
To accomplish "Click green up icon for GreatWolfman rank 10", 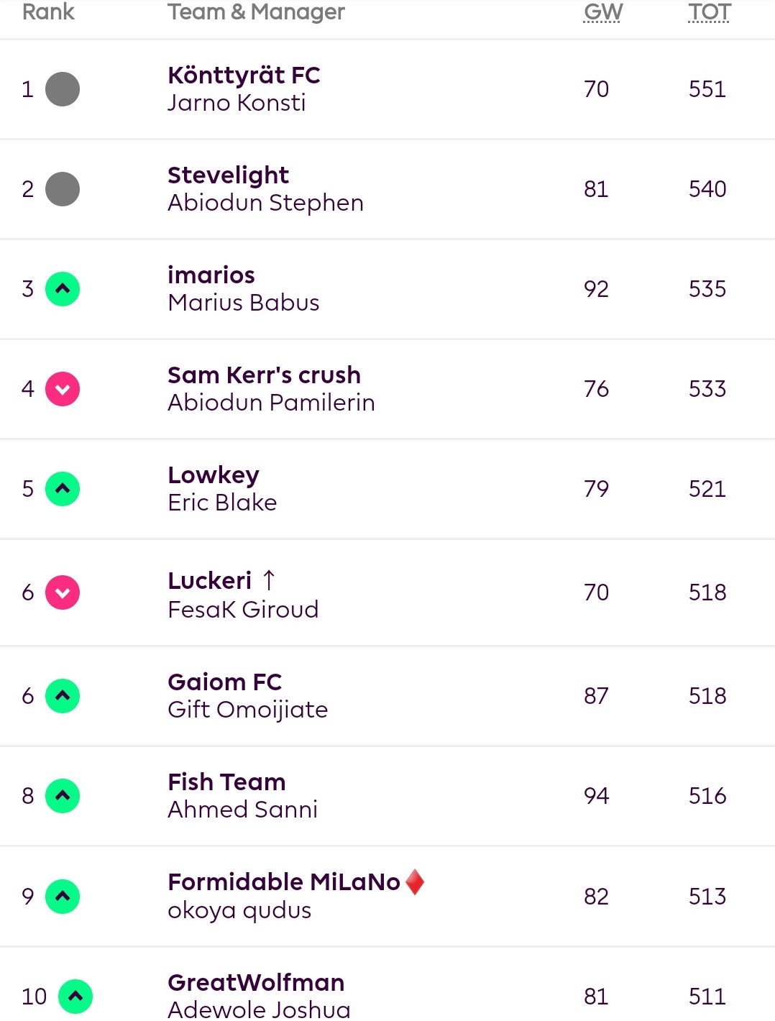I will 75,997.
